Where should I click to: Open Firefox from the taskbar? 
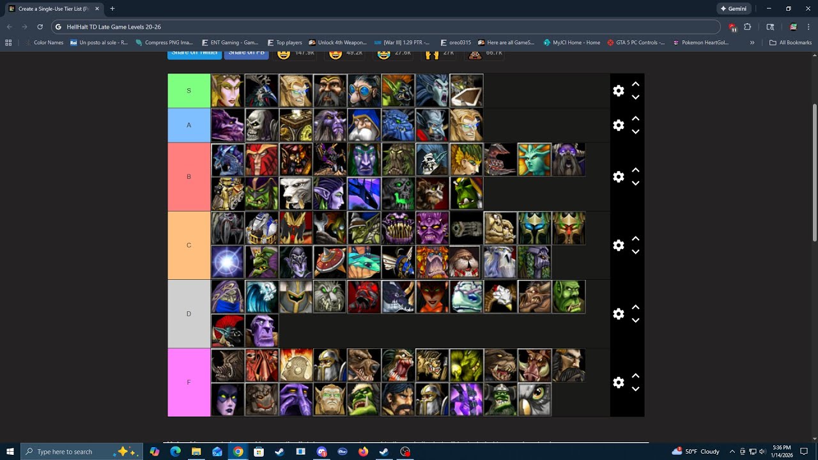pyautogui.click(x=363, y=451)
